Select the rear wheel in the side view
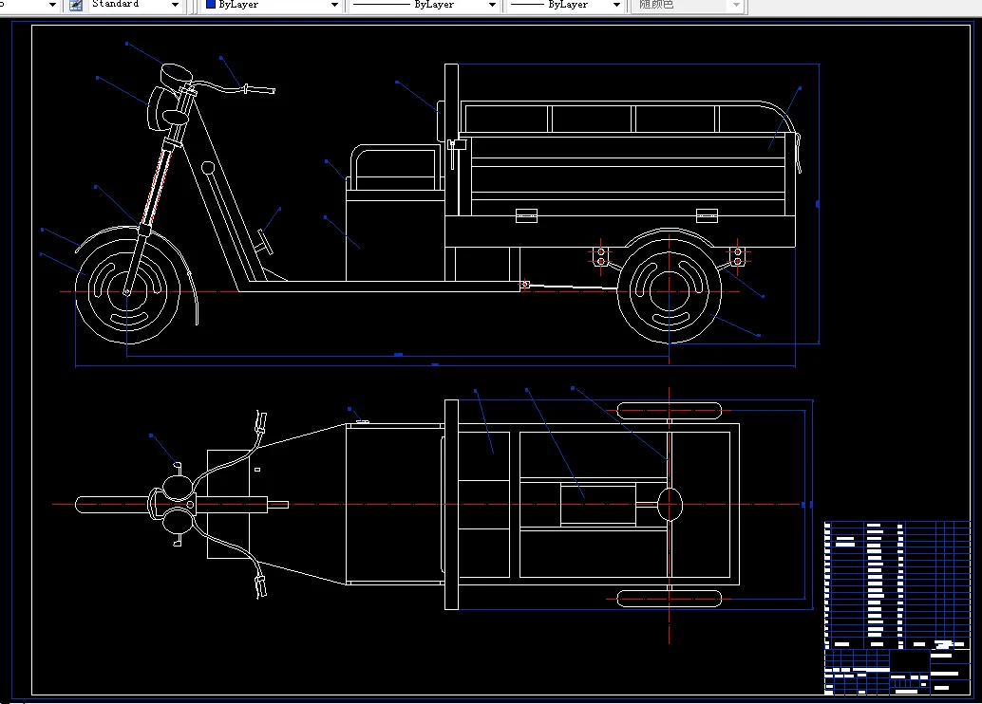 pos(669,291)
